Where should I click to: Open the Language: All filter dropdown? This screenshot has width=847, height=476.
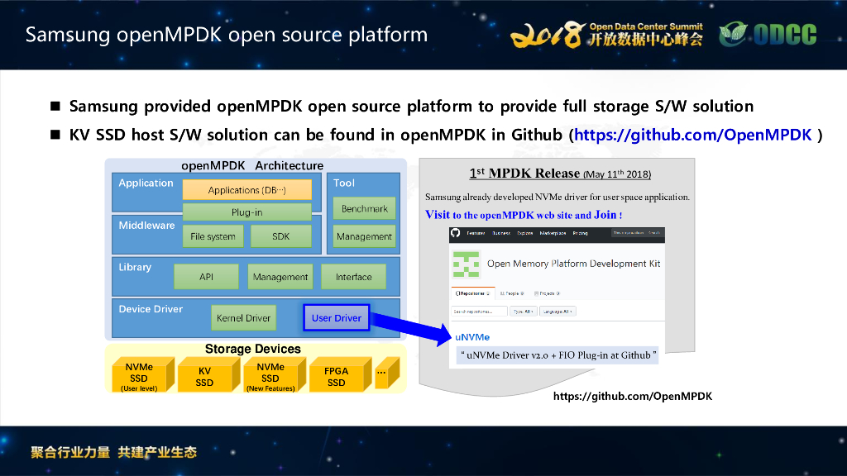(557, 312)
